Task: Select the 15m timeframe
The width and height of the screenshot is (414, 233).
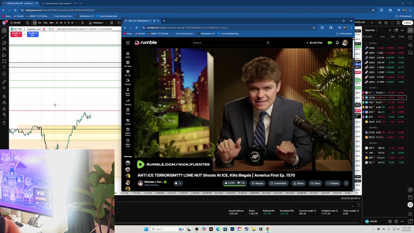Action: pos(45,23)
